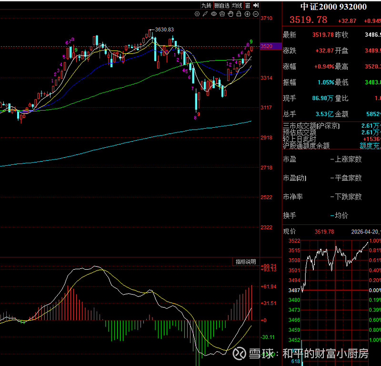The height and width of the screenshot is (366, 381).
Task: Select the drawing pen tool
Action: tap(206, 14)
